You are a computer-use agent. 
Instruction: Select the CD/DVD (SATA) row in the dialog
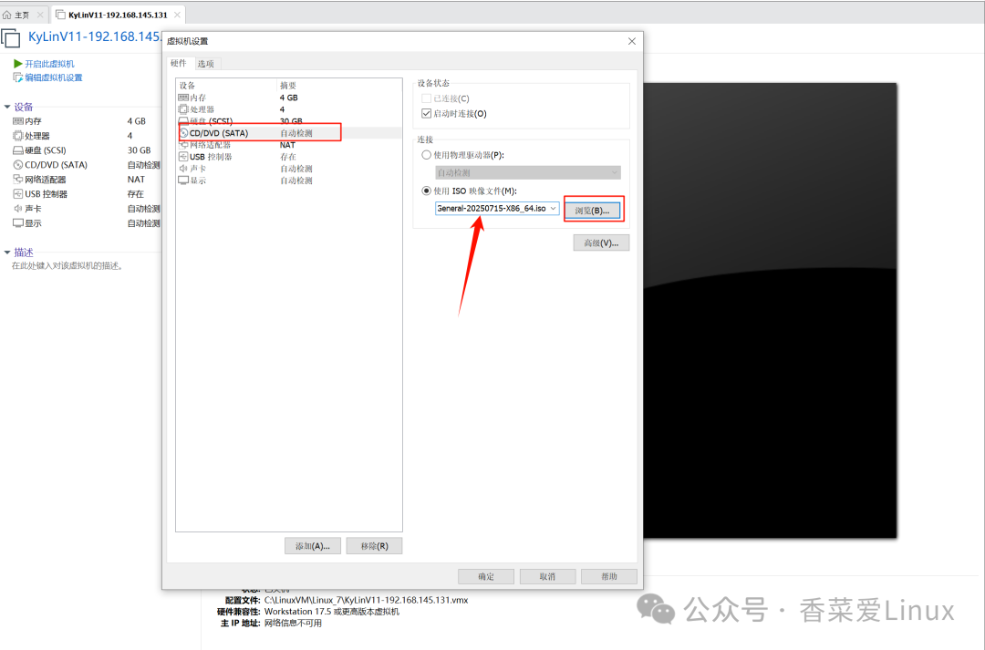click(x=289, y=133)
